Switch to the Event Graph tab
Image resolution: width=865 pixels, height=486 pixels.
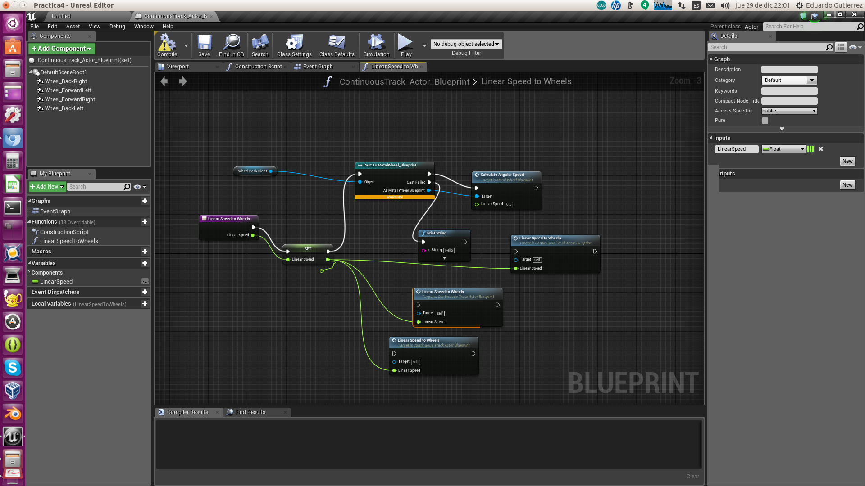318,67
